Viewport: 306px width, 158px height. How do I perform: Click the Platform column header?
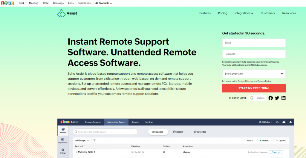(166, 146)
